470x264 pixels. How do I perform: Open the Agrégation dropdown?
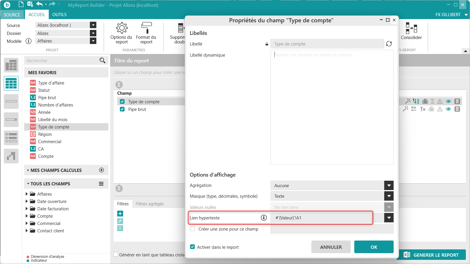tap(389, 185)
